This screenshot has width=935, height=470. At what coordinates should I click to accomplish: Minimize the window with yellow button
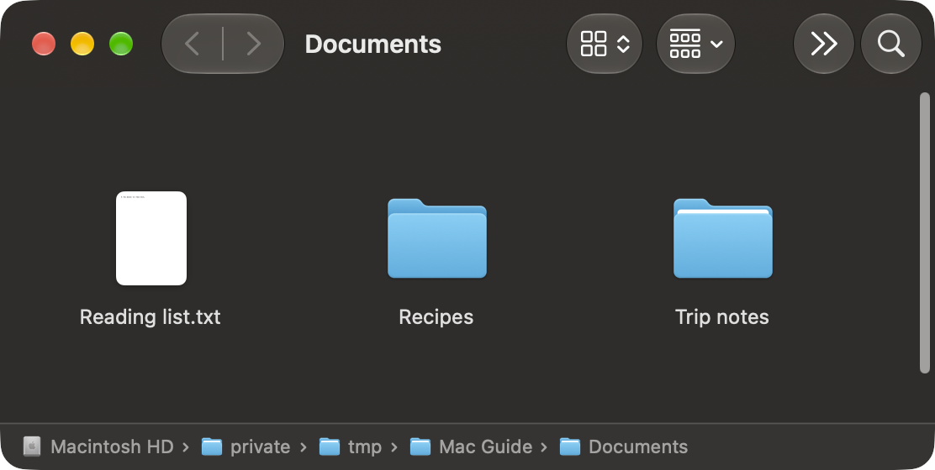82,44
